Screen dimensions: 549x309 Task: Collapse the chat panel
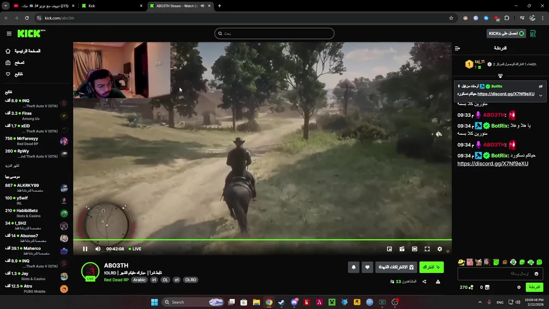point(457,48)
